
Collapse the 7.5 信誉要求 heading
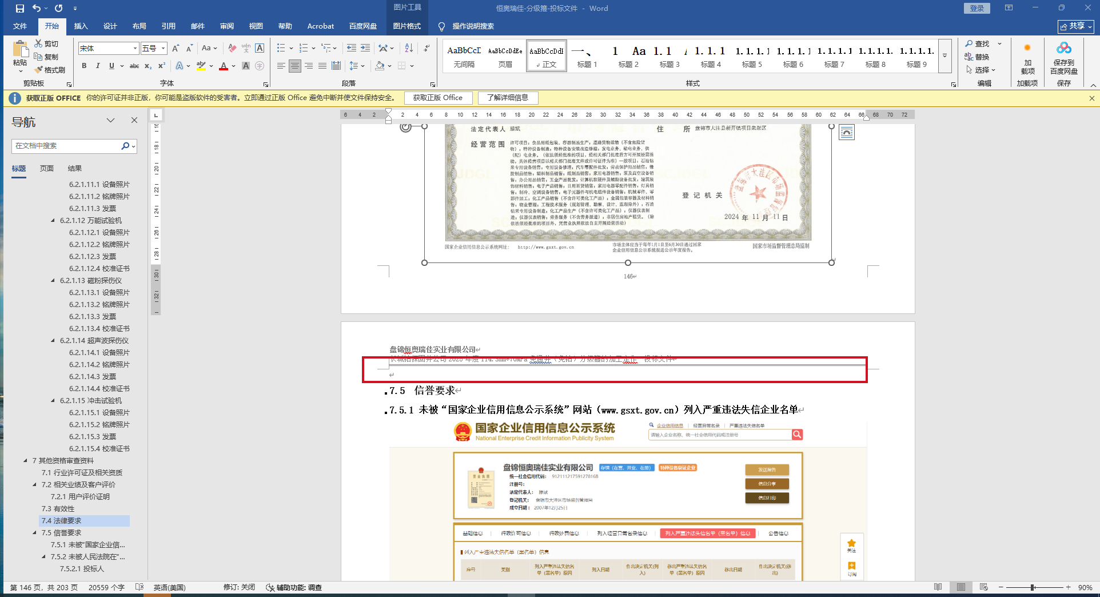tap(35, 533)
